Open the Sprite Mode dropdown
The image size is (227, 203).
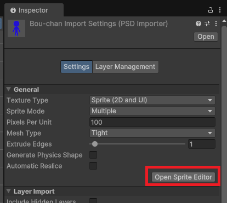tap(152, 111)
